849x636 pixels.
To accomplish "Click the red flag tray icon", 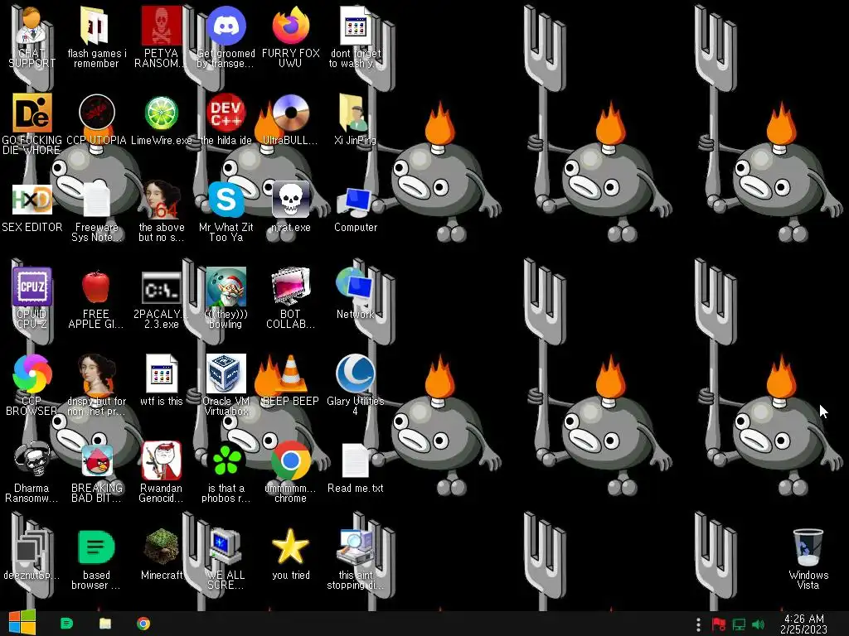I will 719,624.
